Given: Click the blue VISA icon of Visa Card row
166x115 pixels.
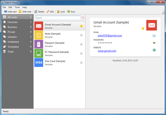Looking at the screenshot, I should [39, 63].
